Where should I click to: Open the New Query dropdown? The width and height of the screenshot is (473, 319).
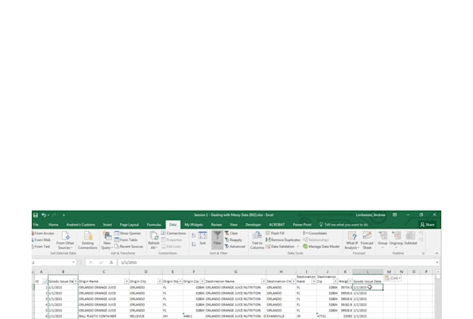pyautogui.click(x=107, y=240)
